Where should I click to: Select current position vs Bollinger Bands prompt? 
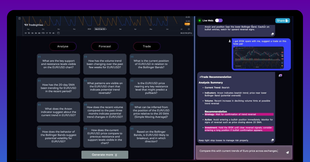click(151, 64)
